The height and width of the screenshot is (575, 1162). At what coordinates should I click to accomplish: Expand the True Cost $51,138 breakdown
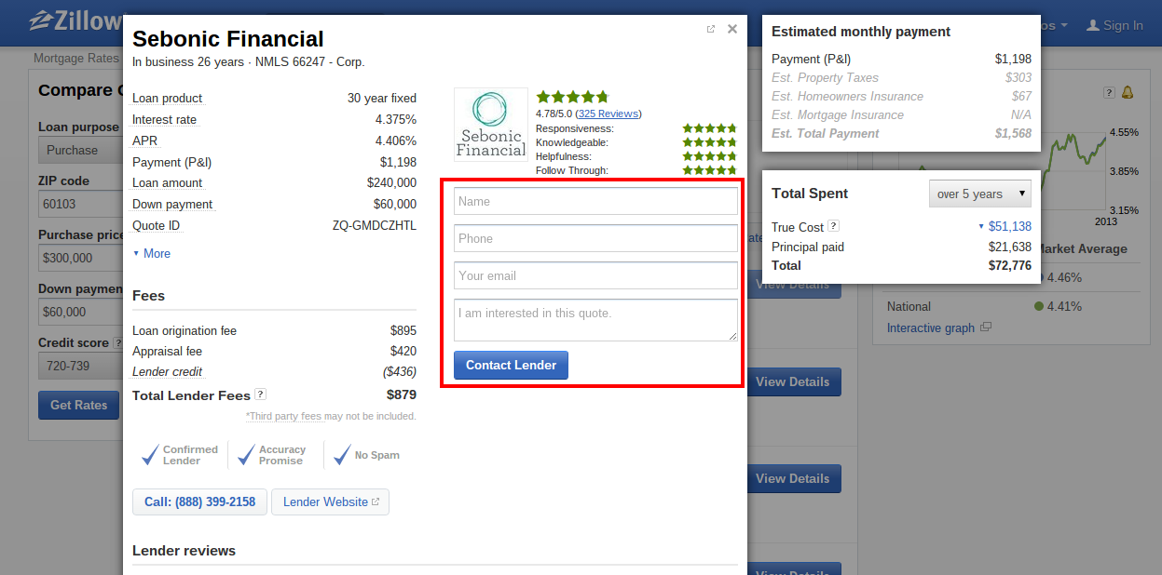click(1005, 226)
